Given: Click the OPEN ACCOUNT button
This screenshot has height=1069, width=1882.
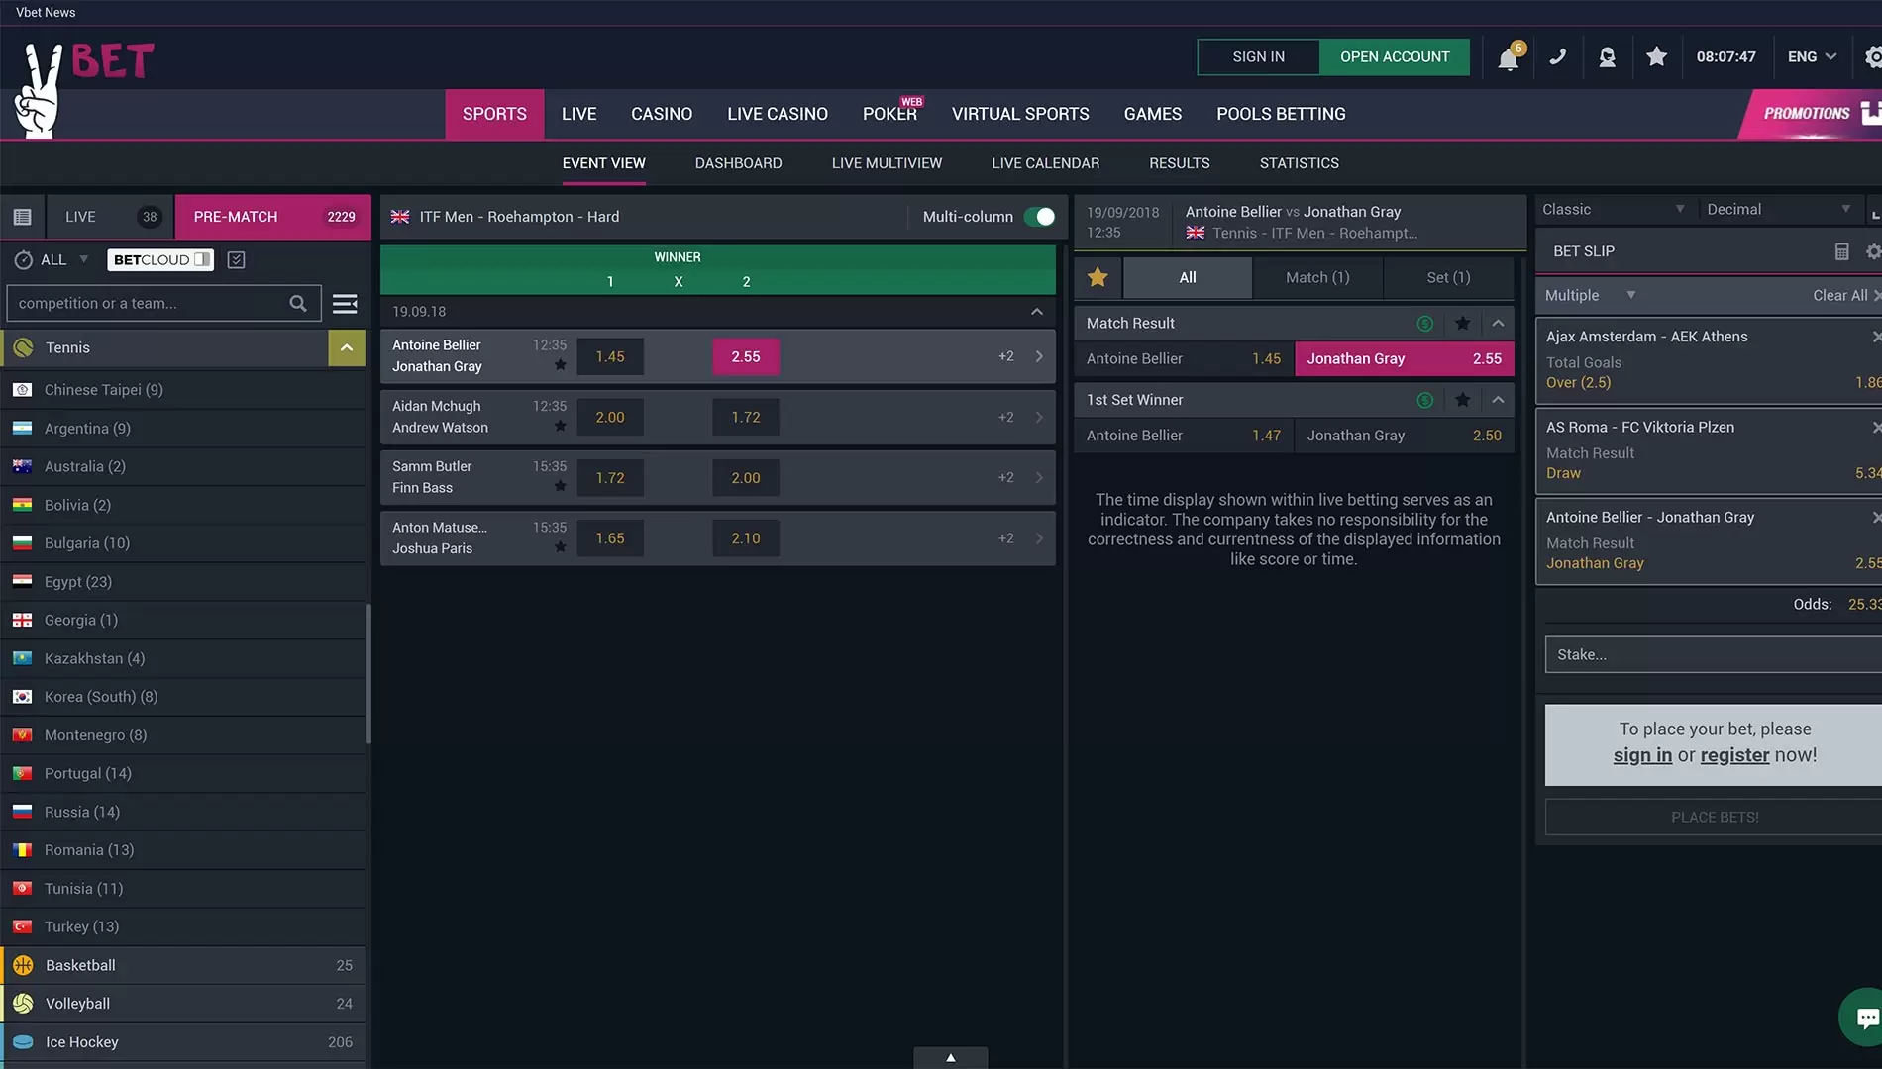Looking at the screenshot, I should click(x=1395, y=56).
